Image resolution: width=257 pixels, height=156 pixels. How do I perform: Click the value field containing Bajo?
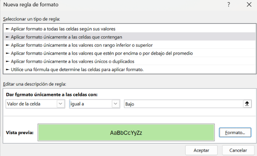(184, 104)
